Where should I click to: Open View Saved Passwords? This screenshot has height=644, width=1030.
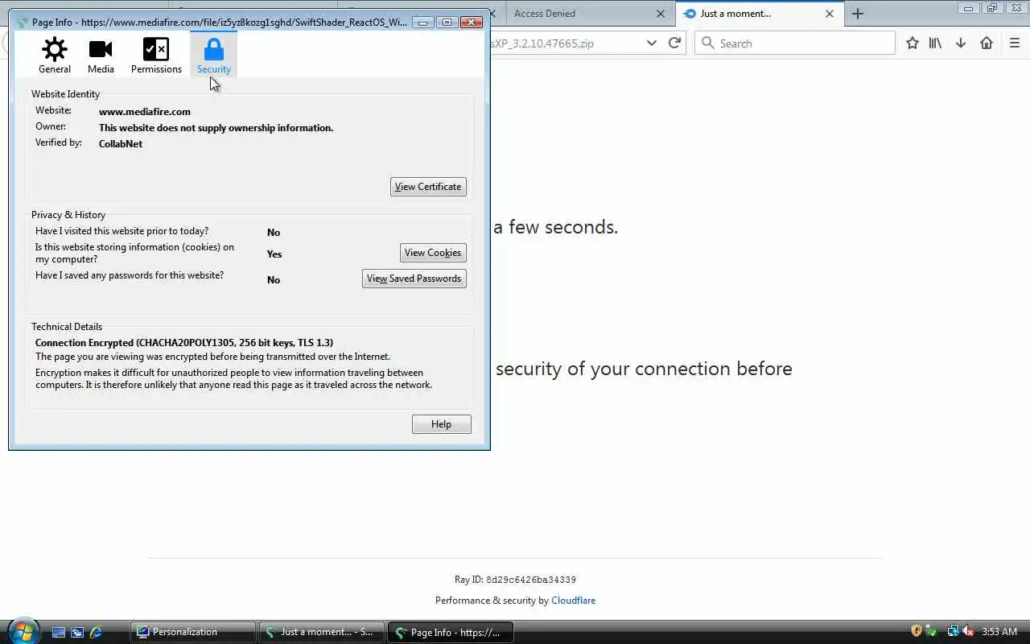(x=414, y=279)
